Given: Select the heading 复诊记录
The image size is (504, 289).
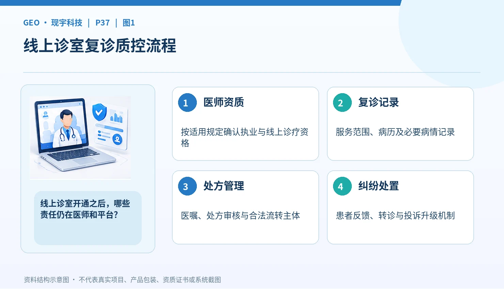Looking at the screenshot, I should point(378,102).
